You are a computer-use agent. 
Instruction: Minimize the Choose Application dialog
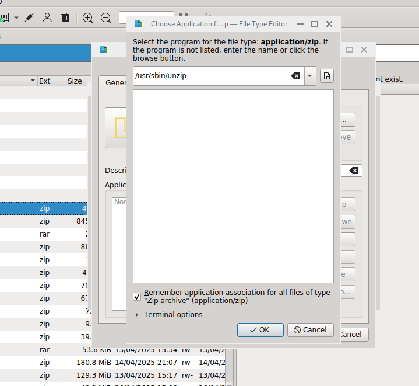(300, 24)
